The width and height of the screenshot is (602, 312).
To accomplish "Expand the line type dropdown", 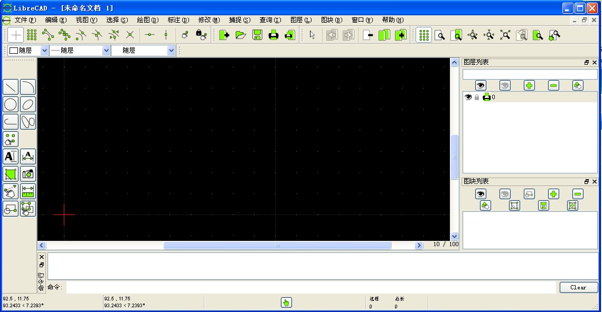I will point(143,51).
